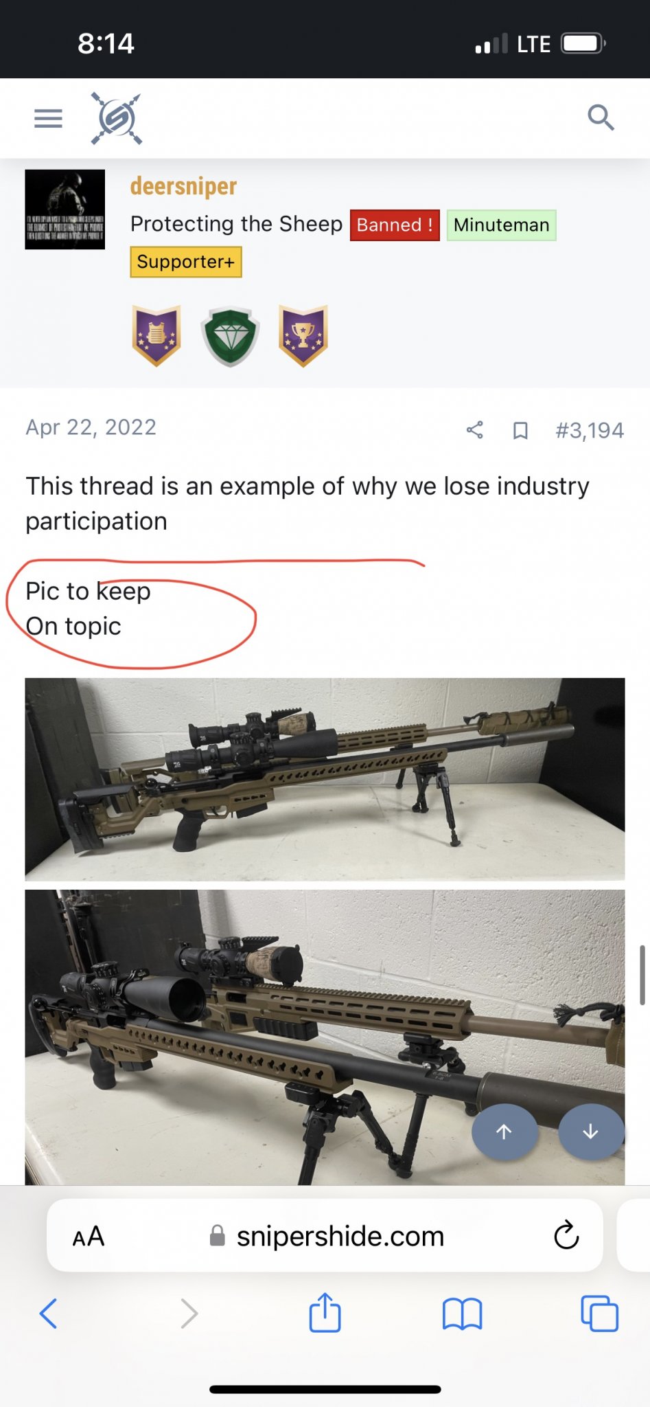
Task: Open the AA reader text options
Action: tap(89, 1236)
